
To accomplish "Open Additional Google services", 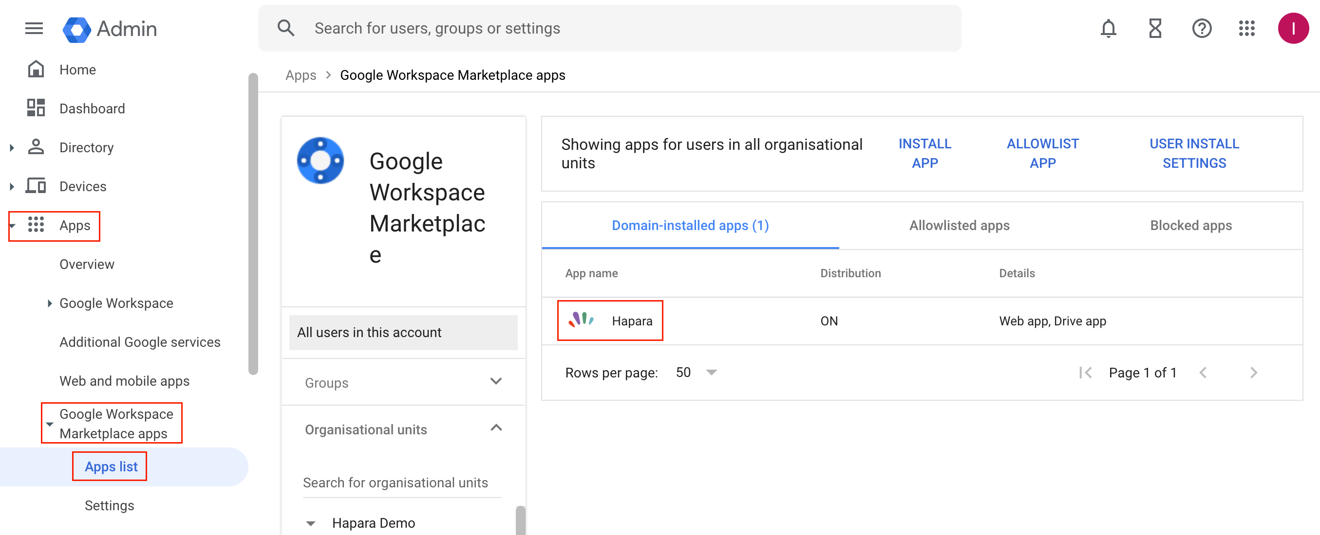I will pyautogui.click(x=140, y=341).
